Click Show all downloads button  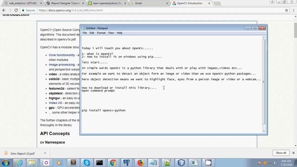point(281,153)
